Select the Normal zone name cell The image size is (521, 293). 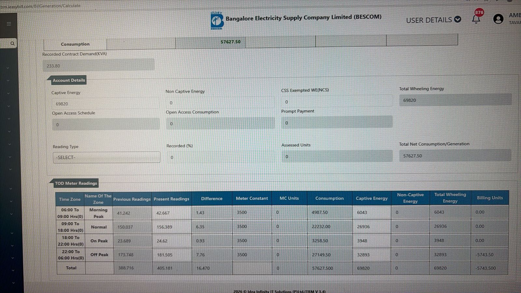point(99,227)
